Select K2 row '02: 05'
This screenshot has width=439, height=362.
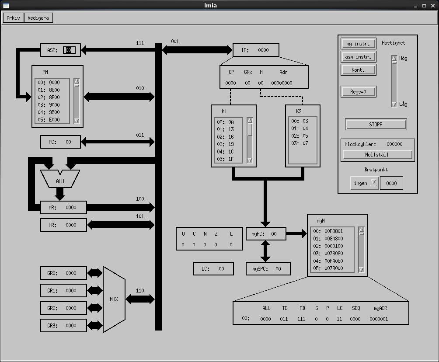coord(303,136)
